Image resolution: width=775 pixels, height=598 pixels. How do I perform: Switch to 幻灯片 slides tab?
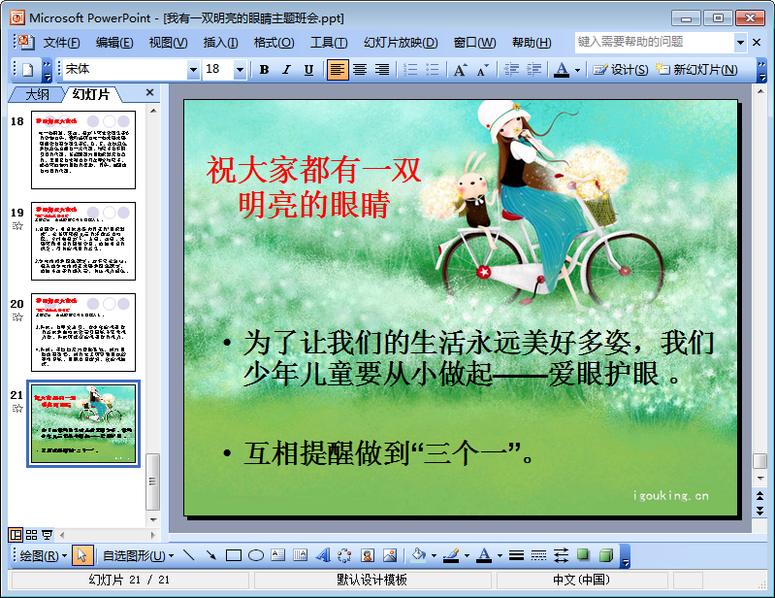coord(91,94)
